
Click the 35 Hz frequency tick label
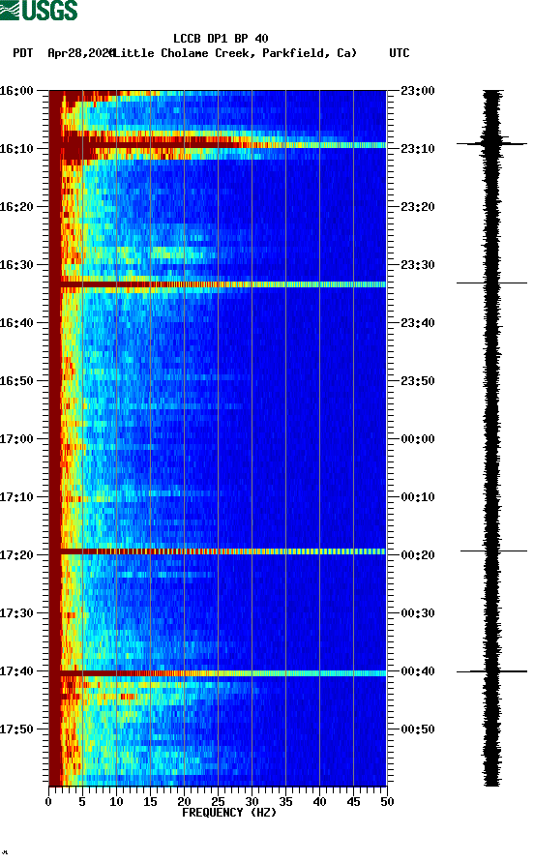coord(285,802)
